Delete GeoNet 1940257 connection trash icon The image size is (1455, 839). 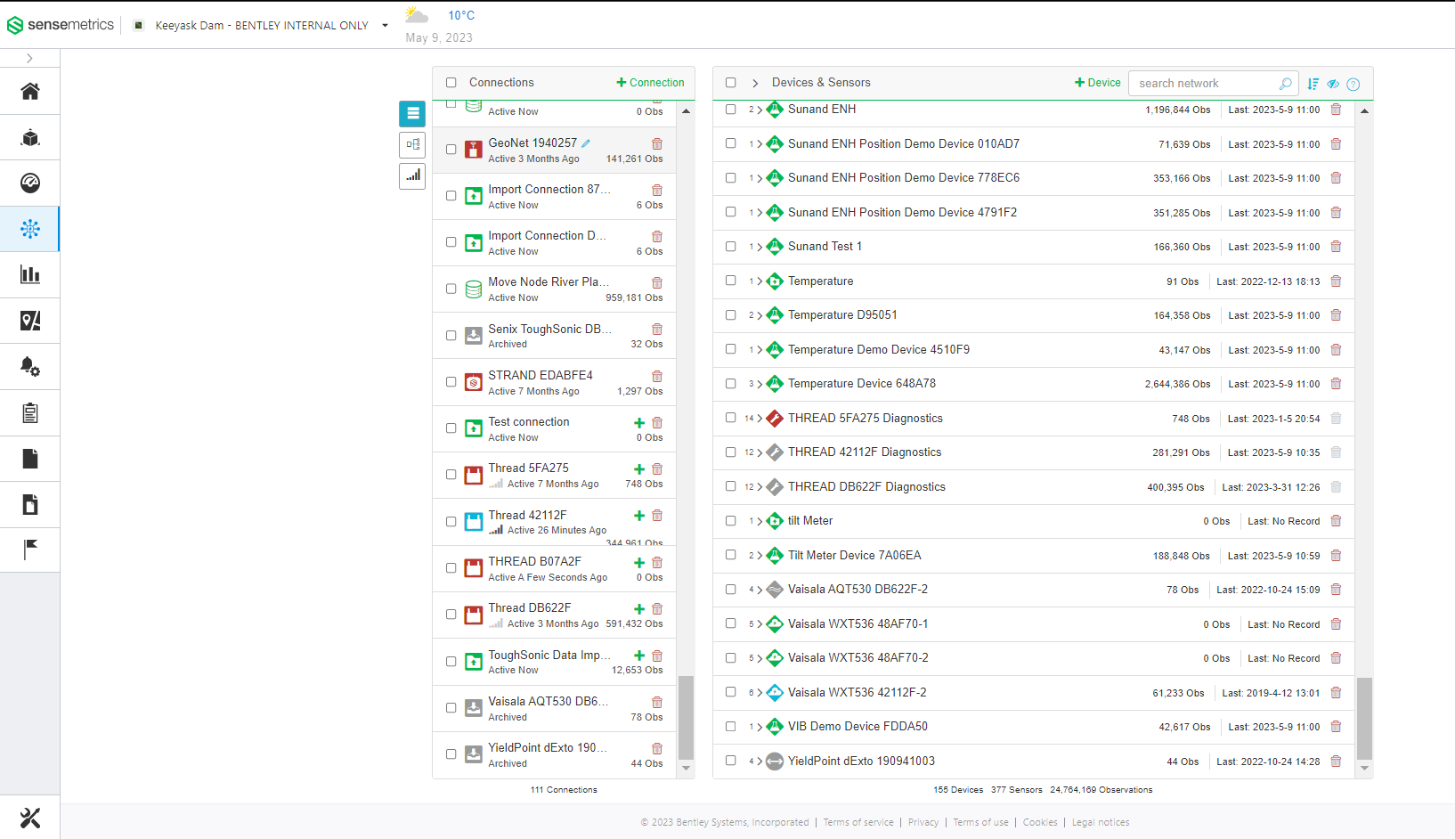click(x=657, y=143)
